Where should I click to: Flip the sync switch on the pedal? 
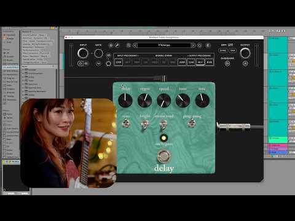click(126, 123)
